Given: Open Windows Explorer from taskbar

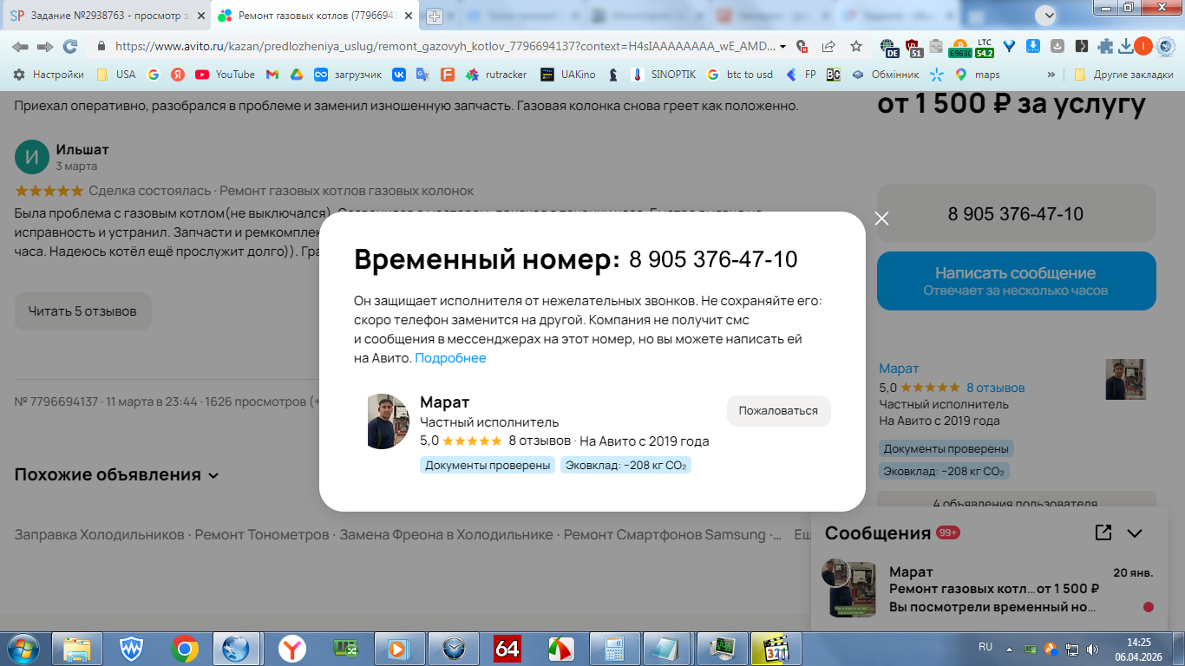Looking at the screenshot, I should pos(78,648).
